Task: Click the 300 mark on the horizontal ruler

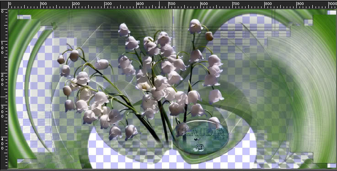Action: tap(108, 4)
